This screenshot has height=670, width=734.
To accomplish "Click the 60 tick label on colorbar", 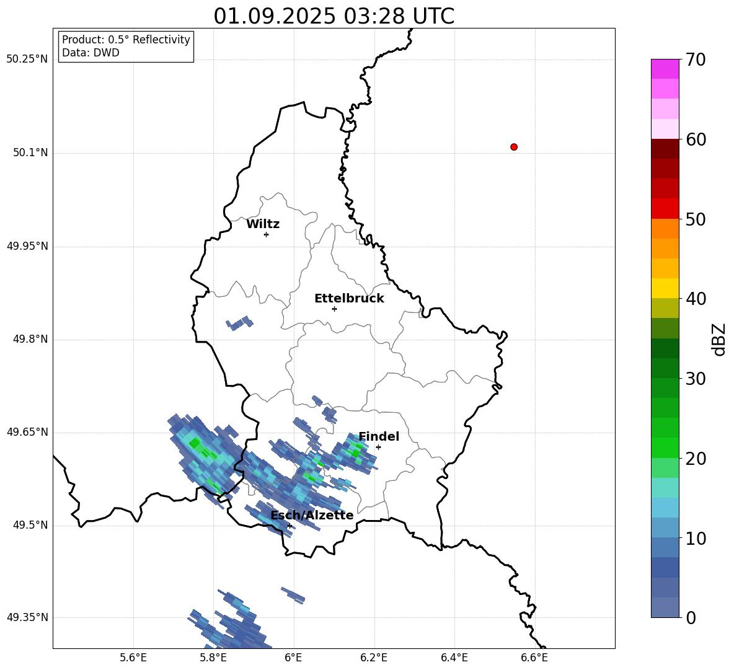I will point(696,139).
